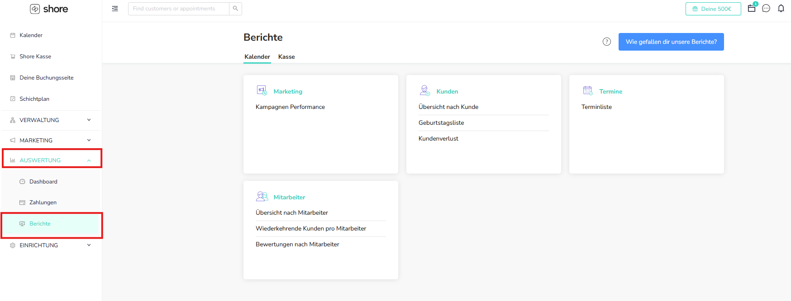Switch to the Kasse tab
Screen dimensions: 791x301
(286, 57)
